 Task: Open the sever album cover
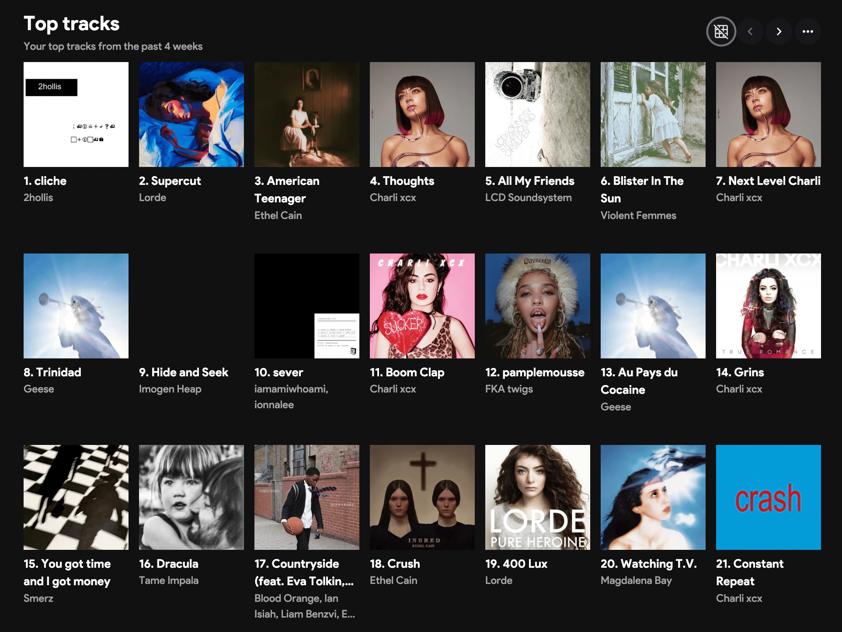(307, 306)
